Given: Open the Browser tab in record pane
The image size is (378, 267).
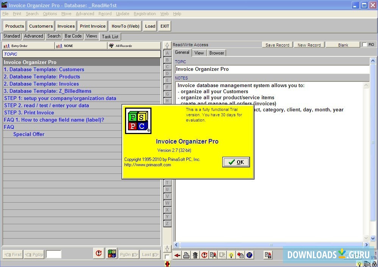Looking at the screenshot, I should click(217, 53).
